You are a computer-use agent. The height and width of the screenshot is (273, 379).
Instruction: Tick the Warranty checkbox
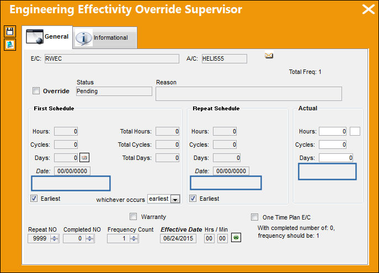[133, 216]
